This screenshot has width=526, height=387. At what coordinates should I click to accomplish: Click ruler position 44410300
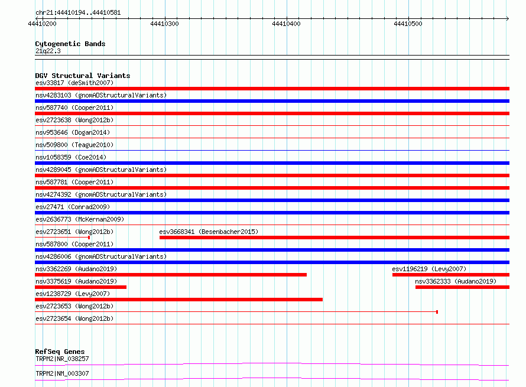164,24
